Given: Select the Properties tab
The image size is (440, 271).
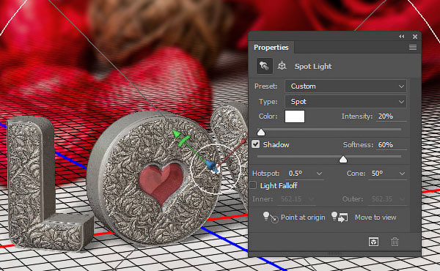Looking at the screenshot, I should coord(271,48).
